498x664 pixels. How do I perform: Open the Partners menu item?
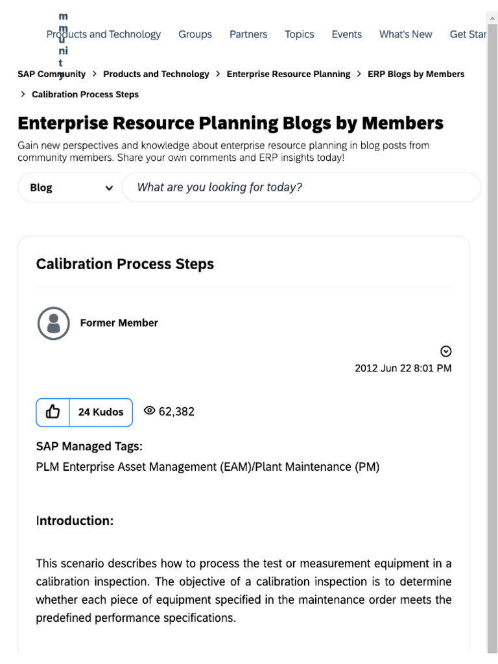(248, 34)
